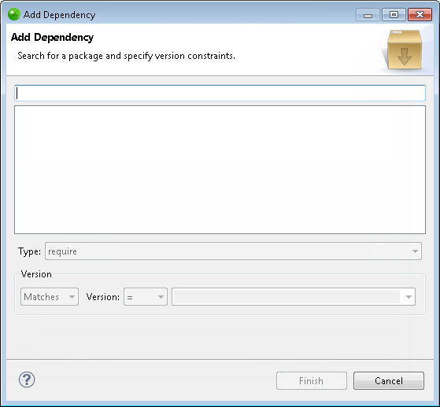Click into the version value text box
440x407 pixels.
287,297
